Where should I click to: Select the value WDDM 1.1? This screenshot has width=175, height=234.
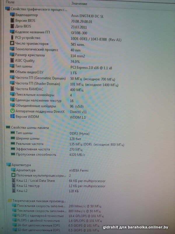[x=78, y=117]
